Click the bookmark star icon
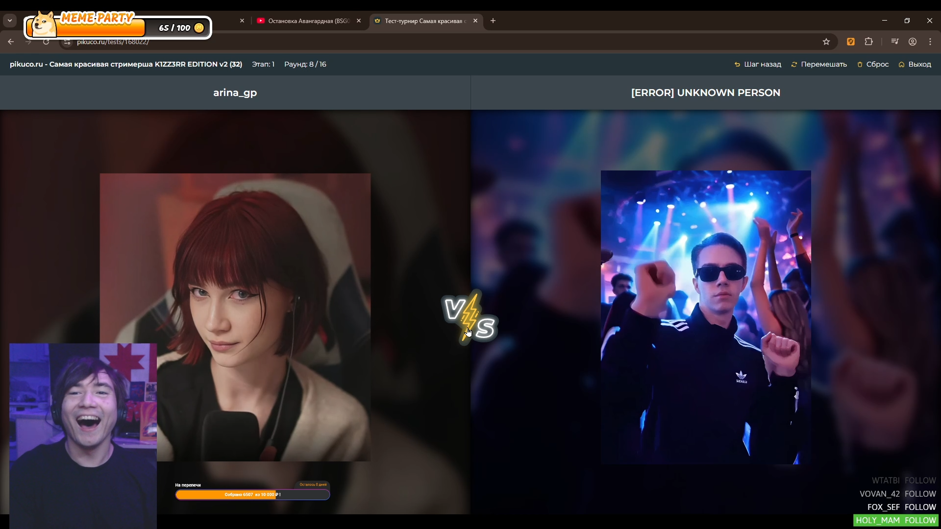 pos(826,42)
